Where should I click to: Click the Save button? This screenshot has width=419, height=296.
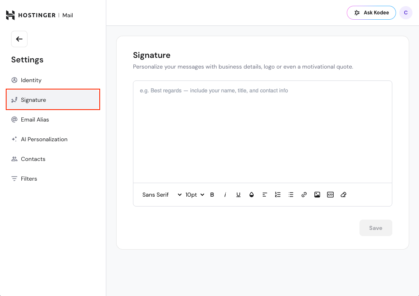pyautogui.click(x=375, y=228)
